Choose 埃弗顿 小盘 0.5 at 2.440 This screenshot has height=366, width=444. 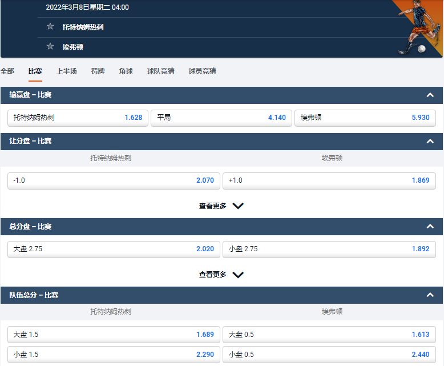329,354
